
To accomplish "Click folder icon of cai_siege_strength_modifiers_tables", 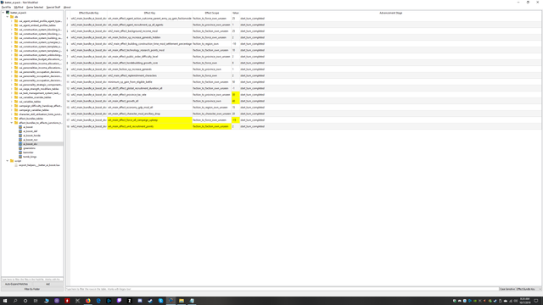I will [x=16, y=89].
